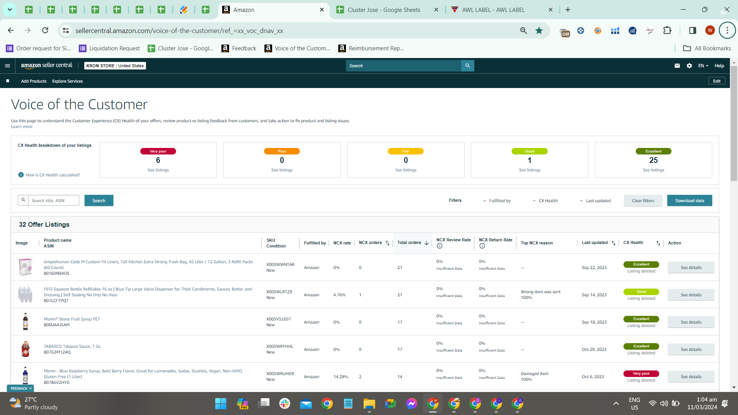Viewport: 738px width, 415px height.
Task: Click the Help link in header
Action: [719, 66]
